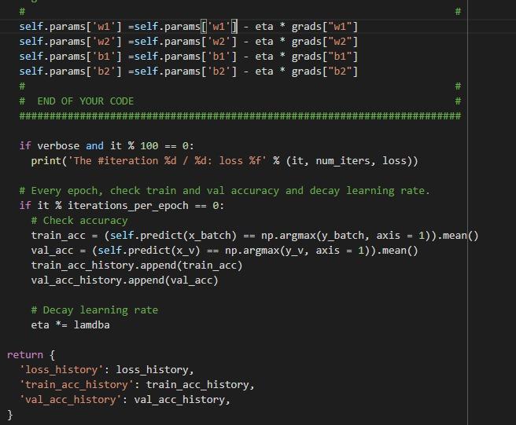
Task: Click the '# Decay learning rate' comment
Action: [94, 310]
